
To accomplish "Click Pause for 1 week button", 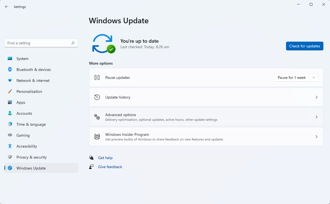I will pos(292,77).
